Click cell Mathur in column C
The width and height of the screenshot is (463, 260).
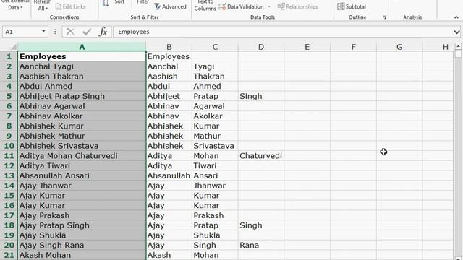[215, 136]
